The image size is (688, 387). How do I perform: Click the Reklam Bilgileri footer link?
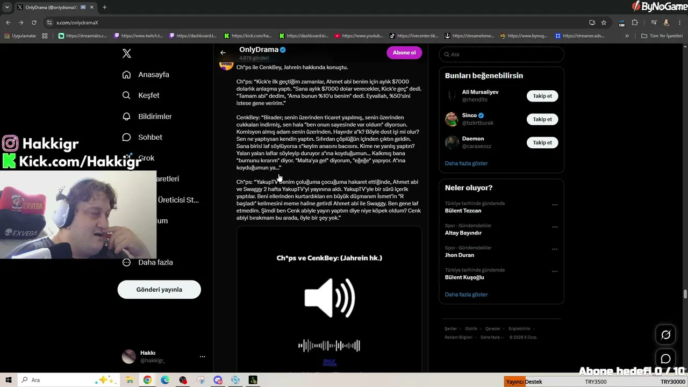click(x=458, y=337)
